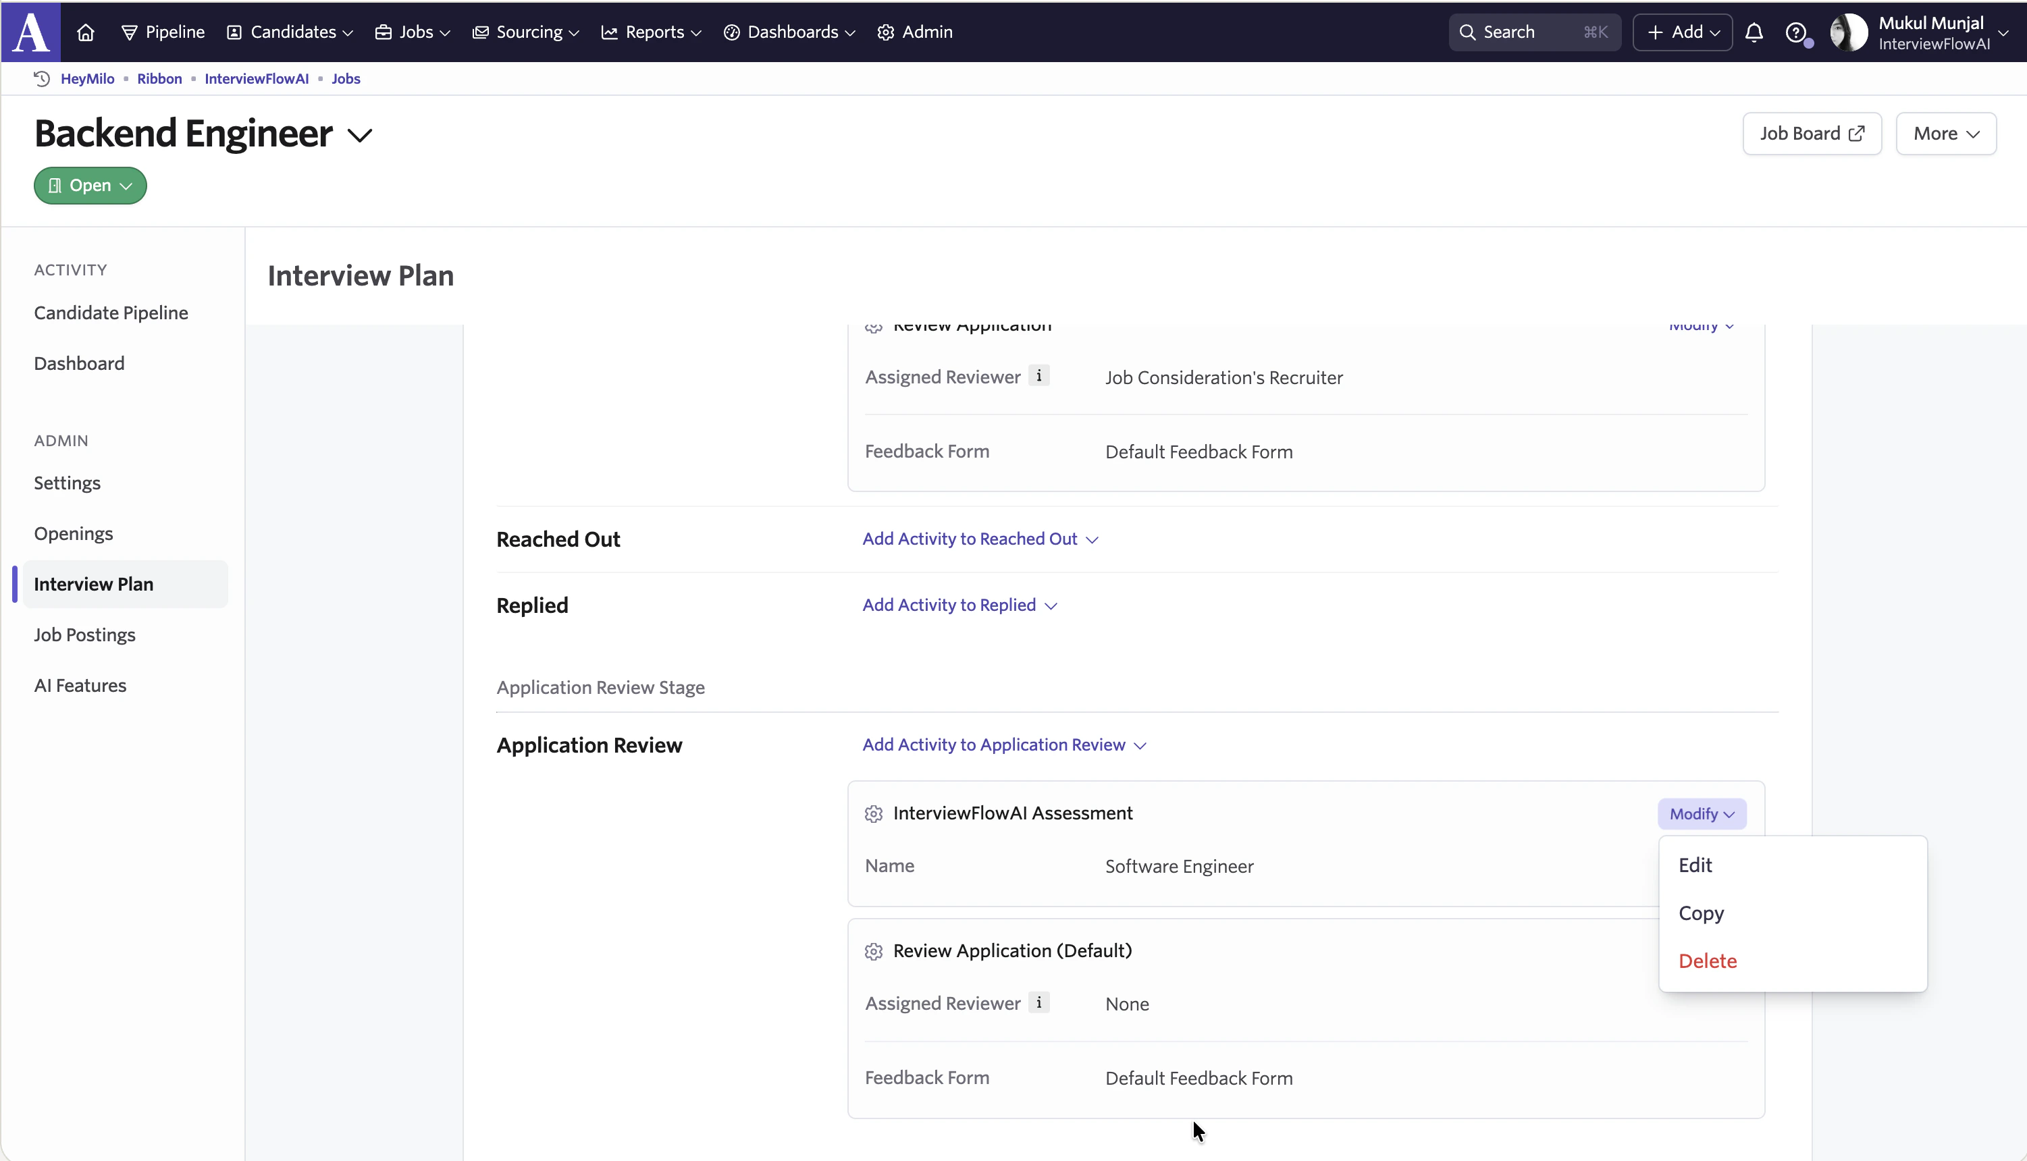This screenshot has width=2027, height=1161.
Task: Open the Job Board link
Action: [1811, 133]
